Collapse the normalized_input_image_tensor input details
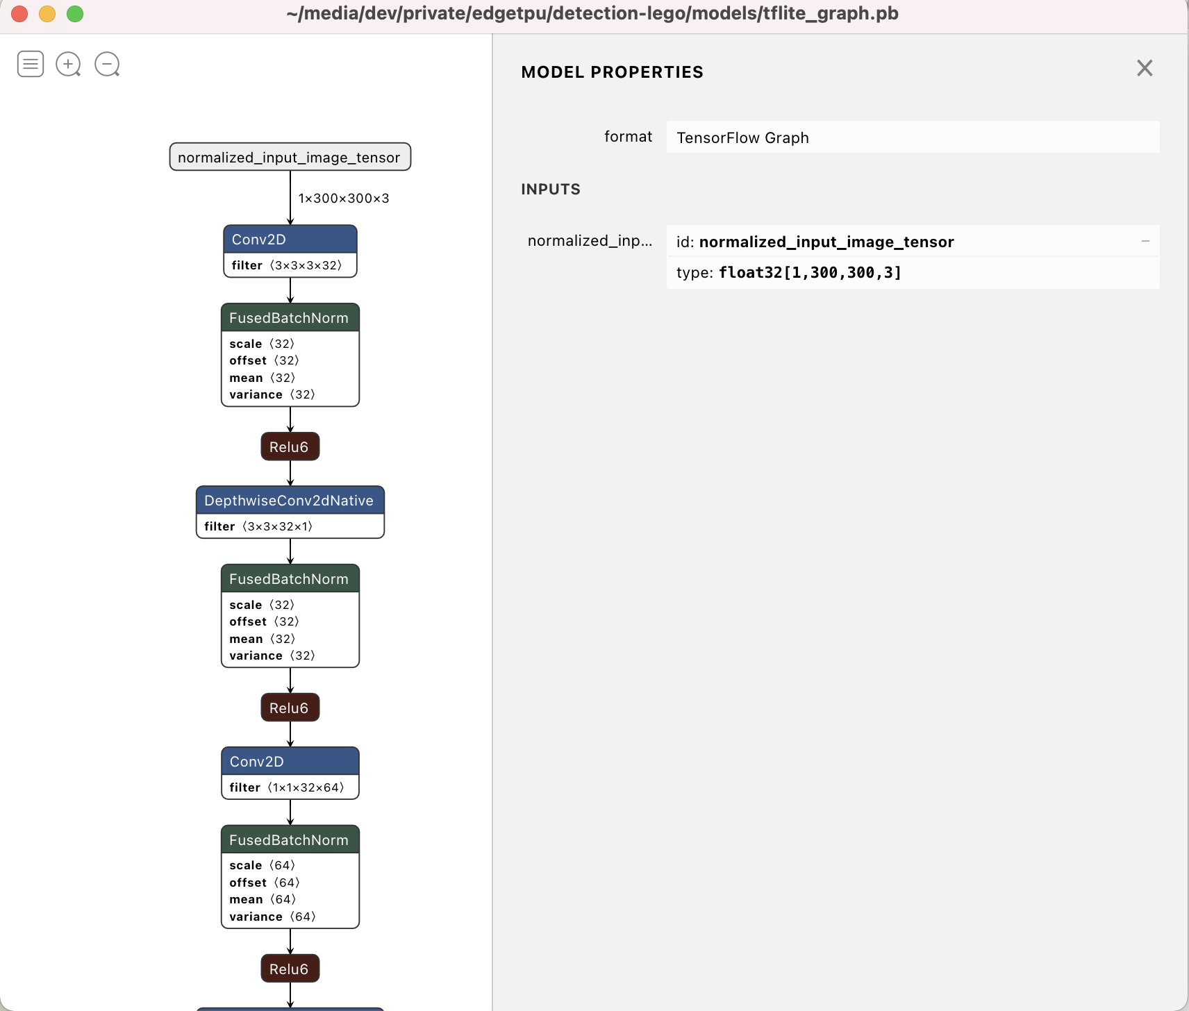 (x=1145, y=241)
